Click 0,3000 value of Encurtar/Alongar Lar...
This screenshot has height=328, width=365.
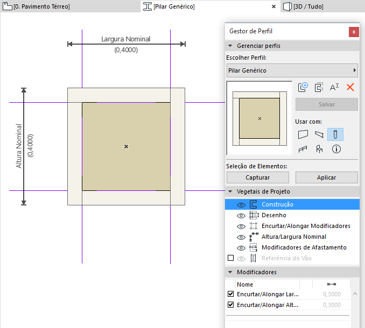coord(332,294)
